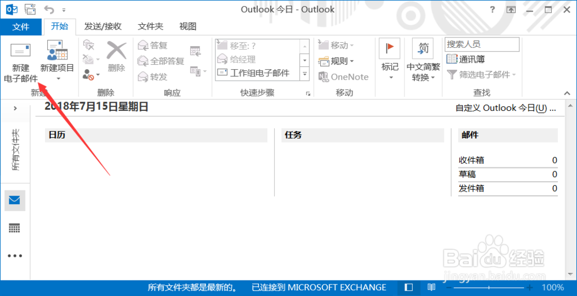This screenshot has height=296, width=577.
Task: Select the Home (开始) tab
Action: (59, 26)
